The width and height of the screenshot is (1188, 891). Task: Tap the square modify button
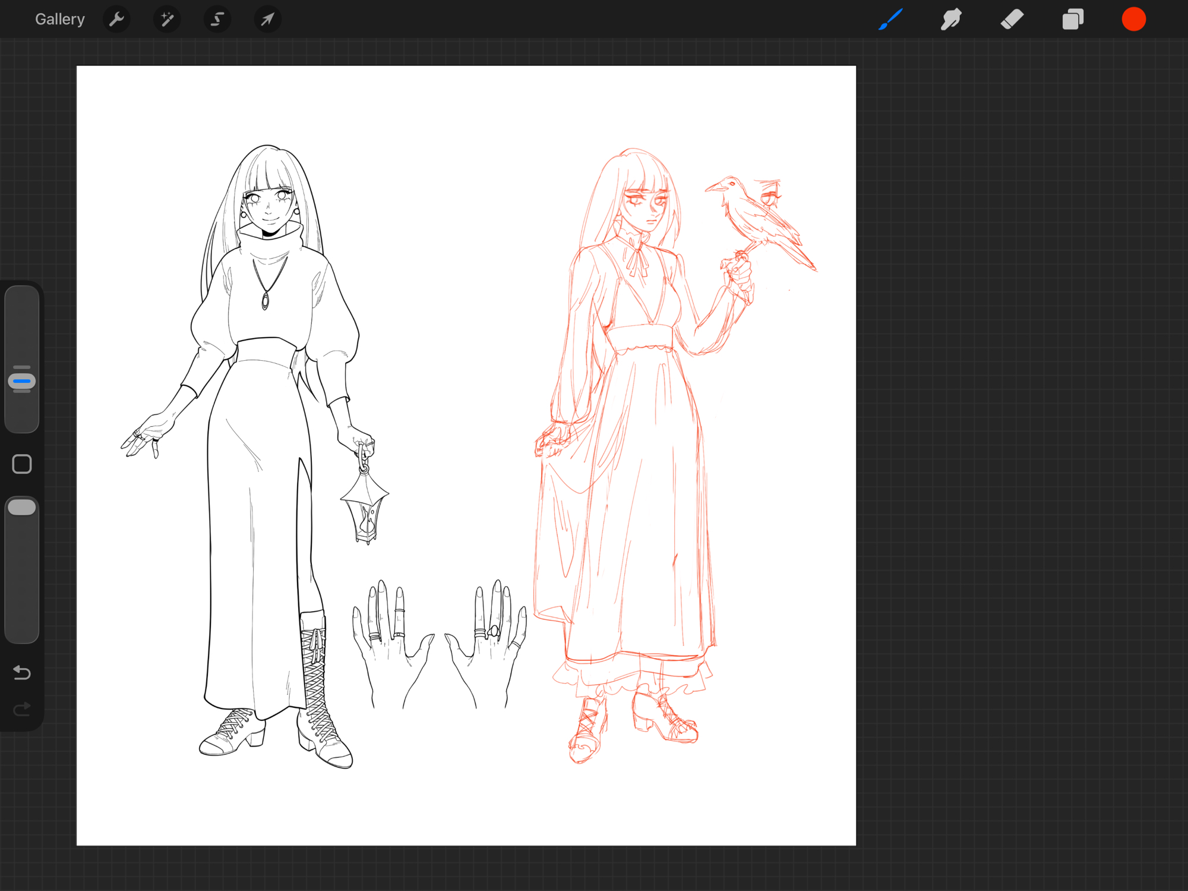(22, 464)
